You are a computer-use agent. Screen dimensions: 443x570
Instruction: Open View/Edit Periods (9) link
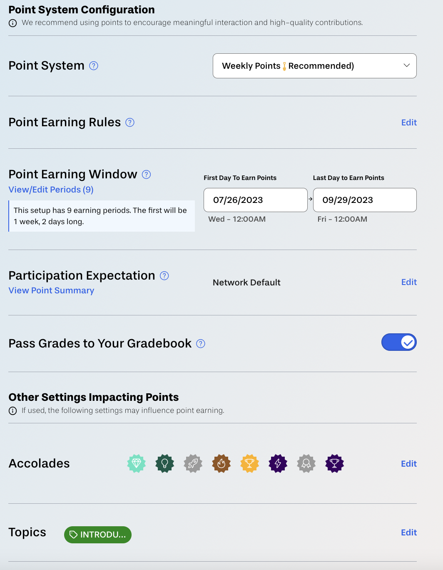tap(51, 190)
